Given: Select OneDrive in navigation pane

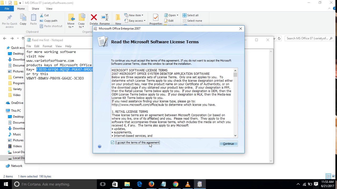Looking at the screenshot, I should coord(15,103).
